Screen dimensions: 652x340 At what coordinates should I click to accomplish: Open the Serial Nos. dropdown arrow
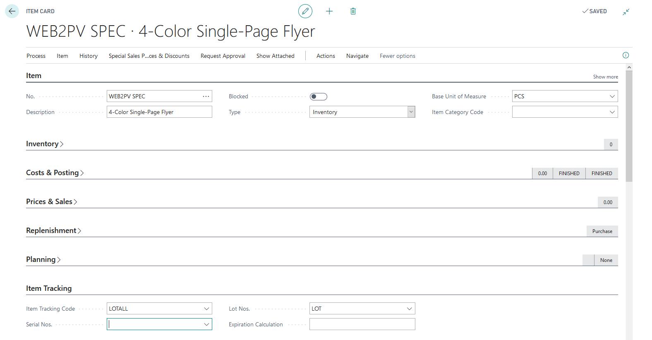pos(206,324)
